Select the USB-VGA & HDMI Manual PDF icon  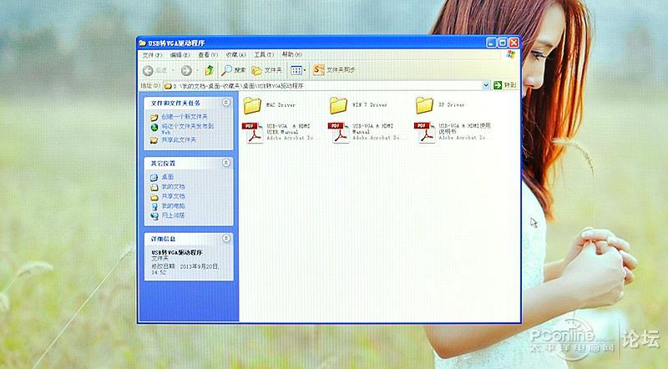tap(339, 133)
